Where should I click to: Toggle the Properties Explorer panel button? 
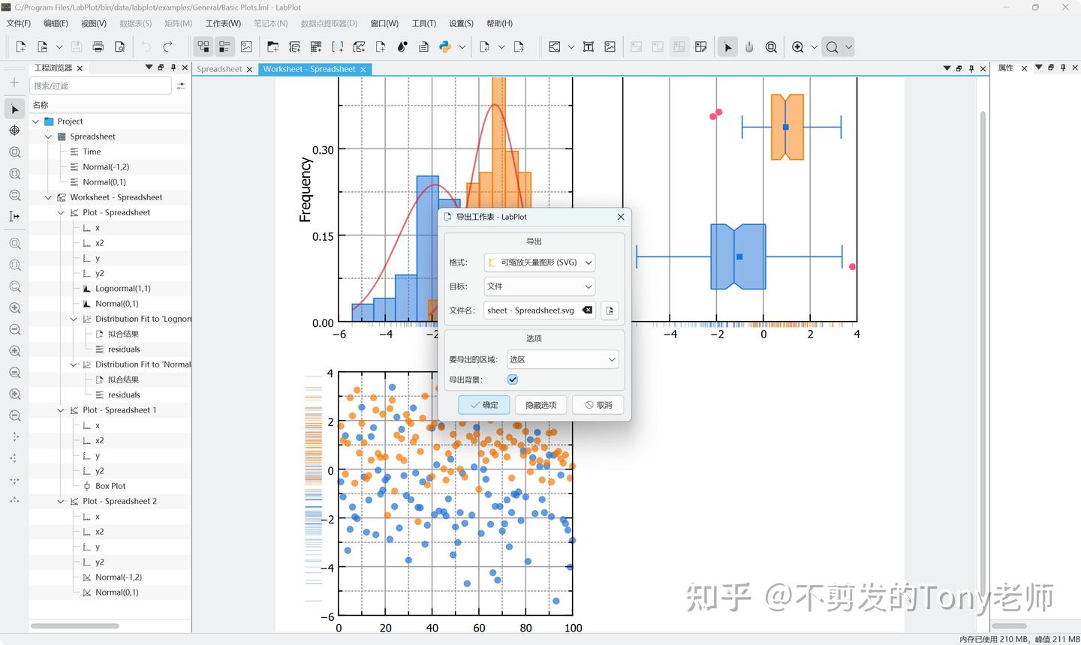pyautogui.click(x=224, y=46)
